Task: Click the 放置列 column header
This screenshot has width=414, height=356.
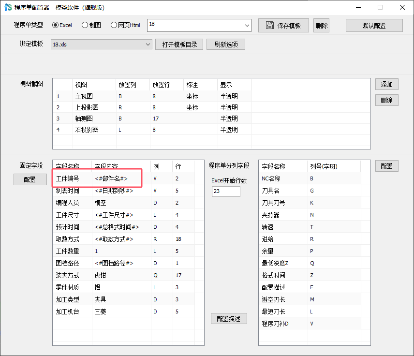Action: (x=133, y=85)
